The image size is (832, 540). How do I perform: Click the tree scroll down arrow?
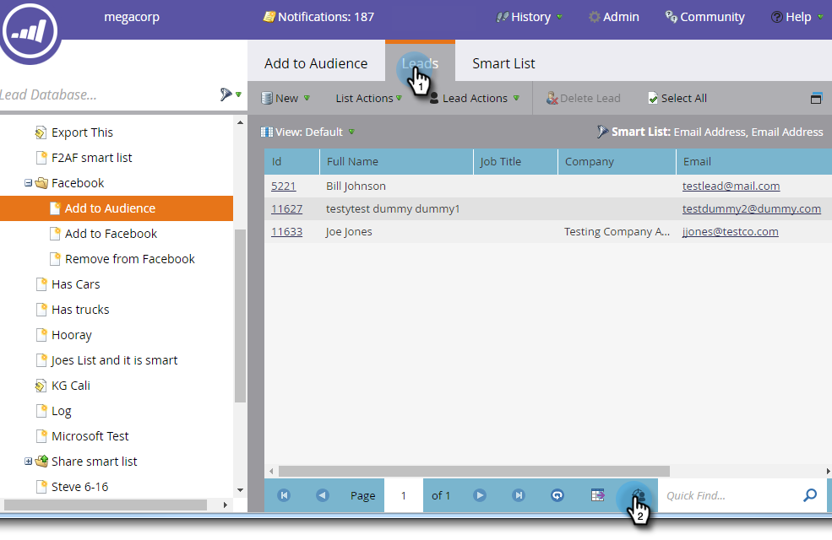point(241,490)
